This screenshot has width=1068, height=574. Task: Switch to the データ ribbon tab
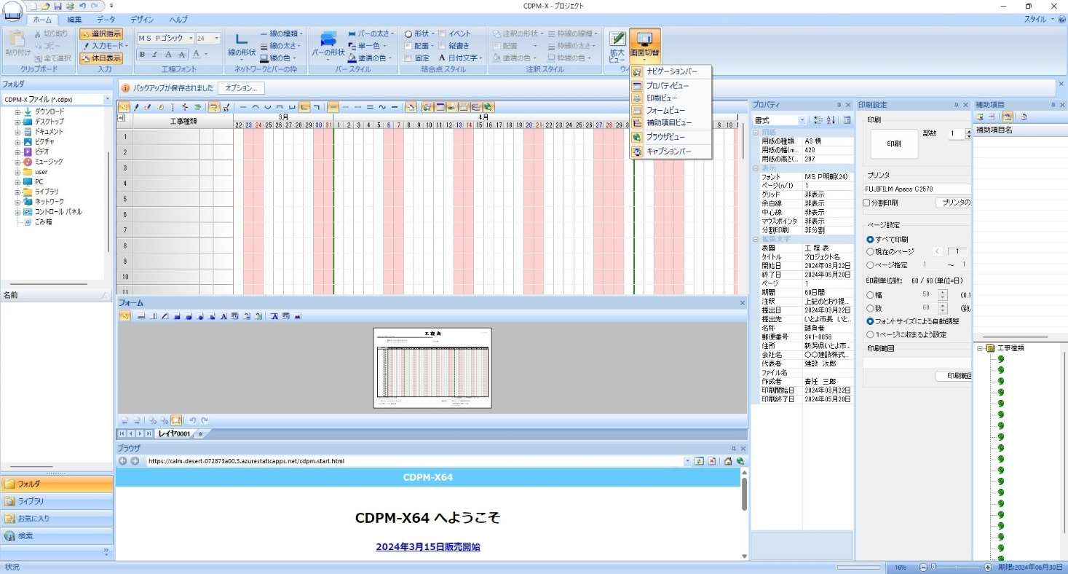click(x=106, y=20)
